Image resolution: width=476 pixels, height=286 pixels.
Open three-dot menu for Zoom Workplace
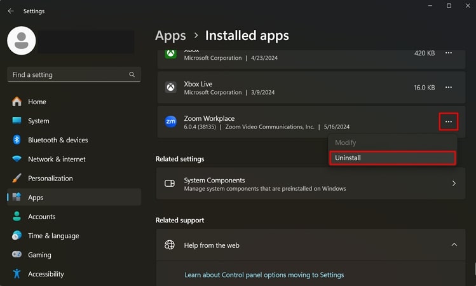[x=448, y=121]
